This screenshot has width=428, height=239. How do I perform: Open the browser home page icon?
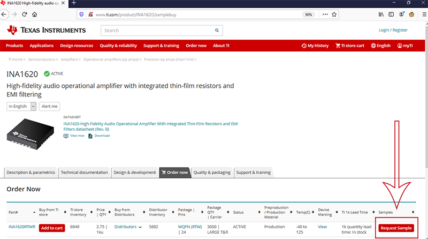point(34,14)
